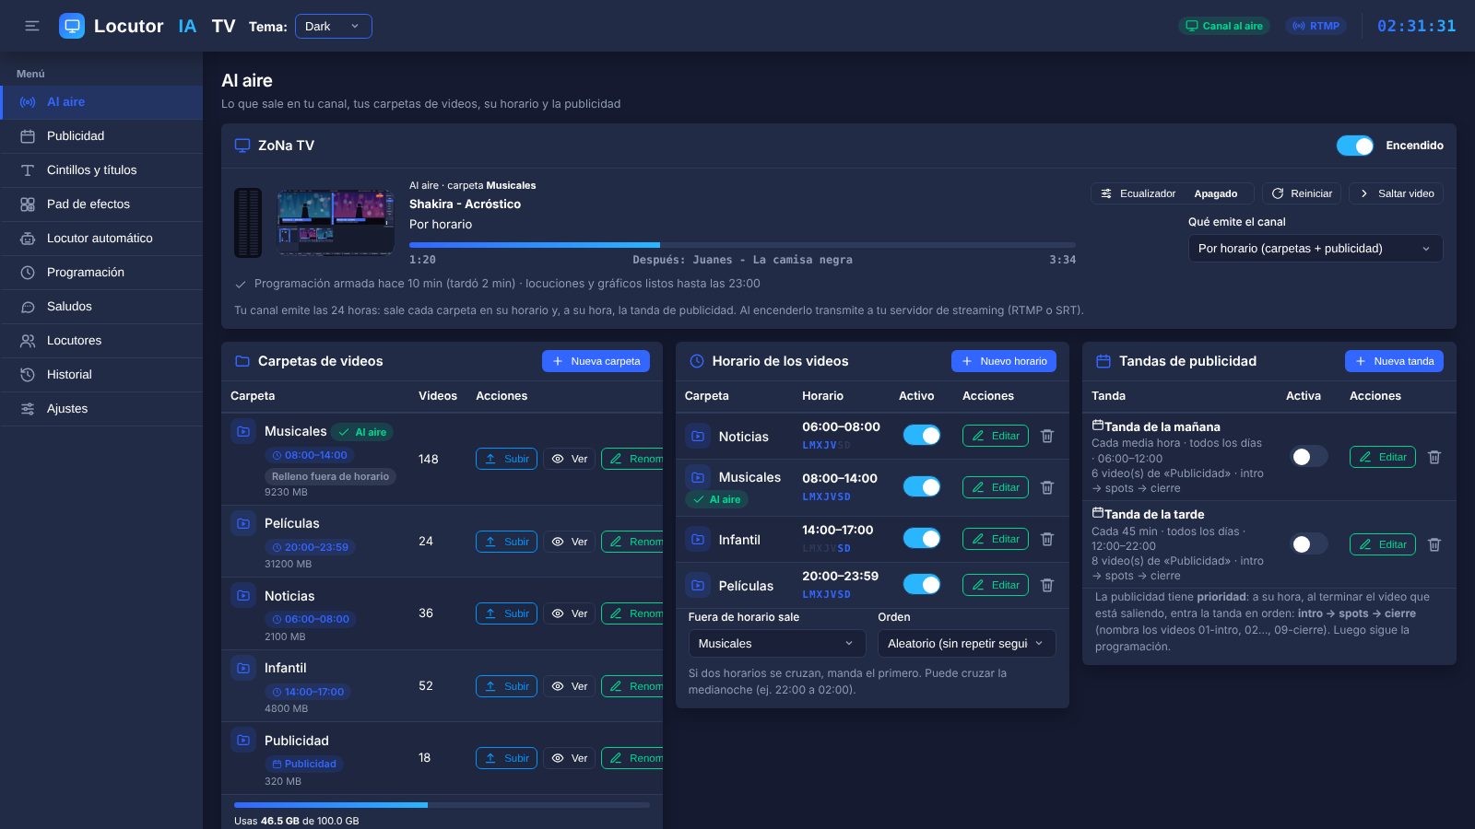Viewport: 1475px width, 829px height.
Task: Click the Musicales folder icon in Carpetas
Action: 243,431
